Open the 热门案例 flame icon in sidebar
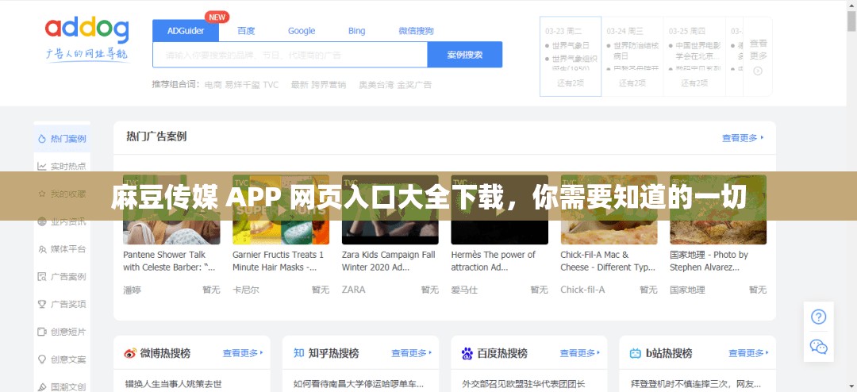Screen dimensions: 857x392 click(x=42, y=139)
